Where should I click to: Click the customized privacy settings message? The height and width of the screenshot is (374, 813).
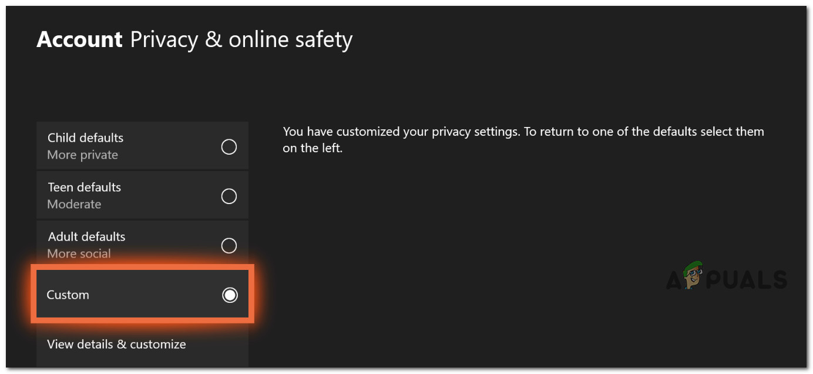click(523, 132)
